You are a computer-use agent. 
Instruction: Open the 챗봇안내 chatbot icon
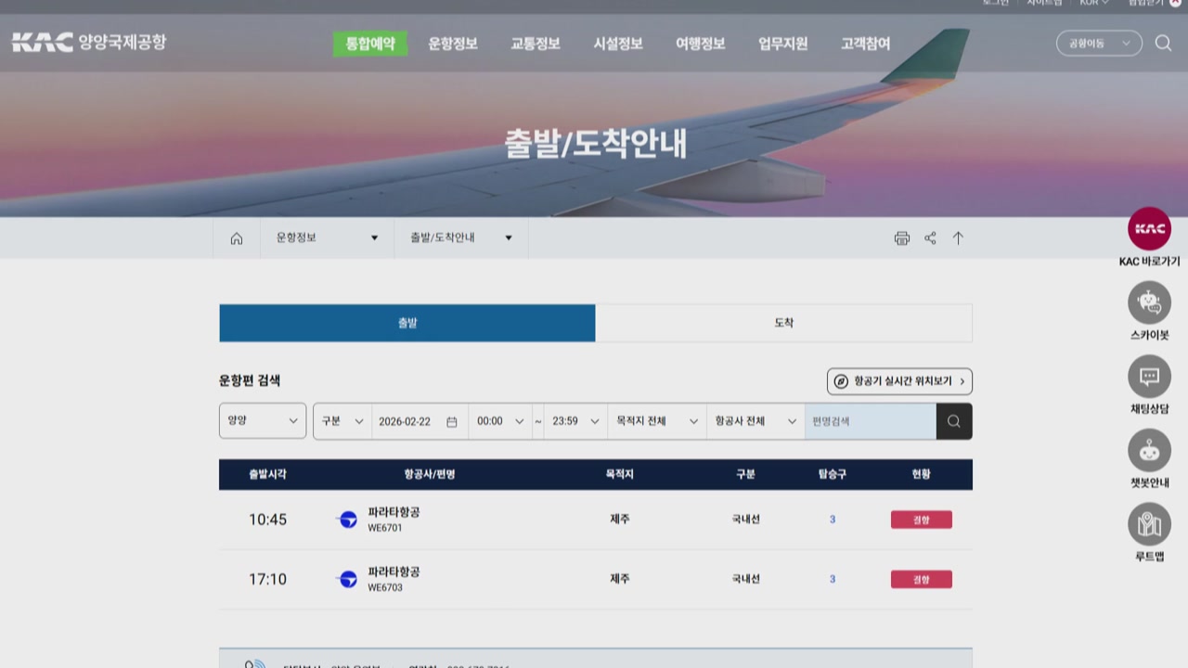pos(1149,450)
